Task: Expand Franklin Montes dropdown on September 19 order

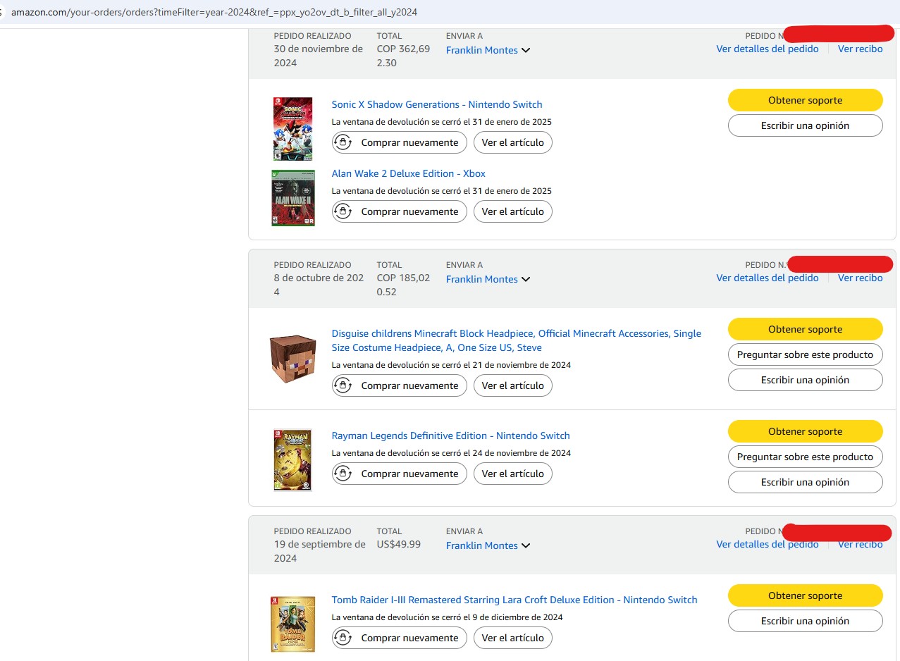Action: [526, 545]
